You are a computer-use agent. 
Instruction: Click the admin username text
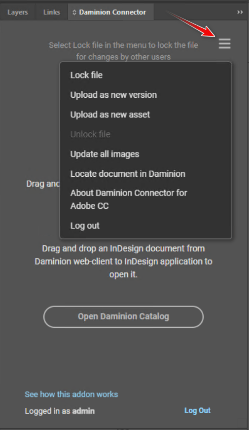(83, 411)
